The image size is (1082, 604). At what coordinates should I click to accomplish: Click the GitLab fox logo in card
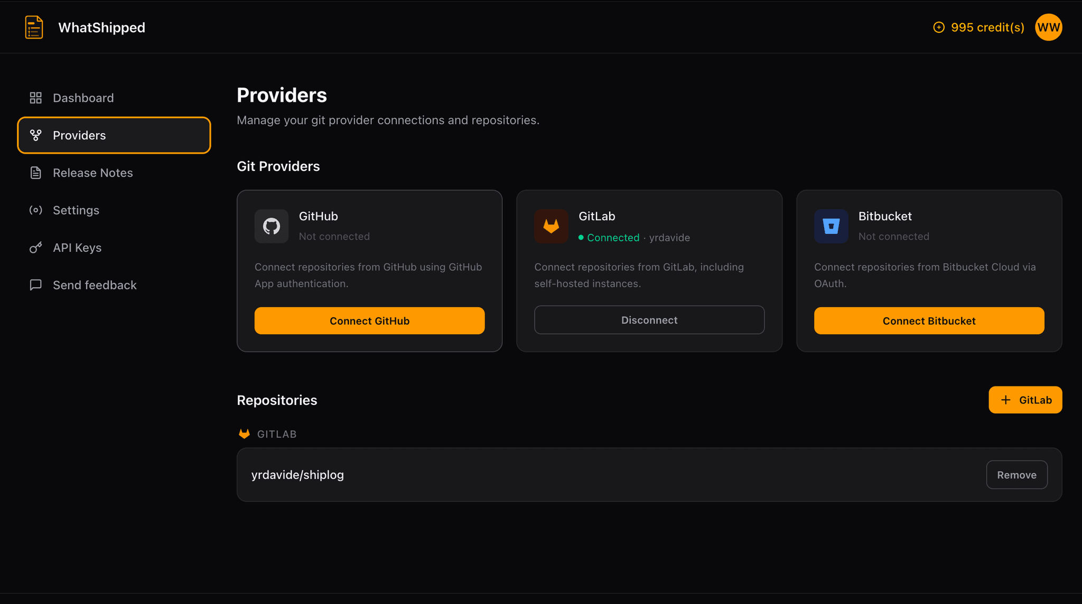tap(551, 226)
